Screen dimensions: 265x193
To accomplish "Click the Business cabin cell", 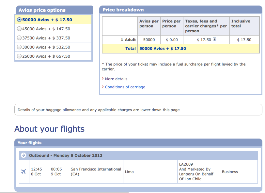I will [239, 171].
